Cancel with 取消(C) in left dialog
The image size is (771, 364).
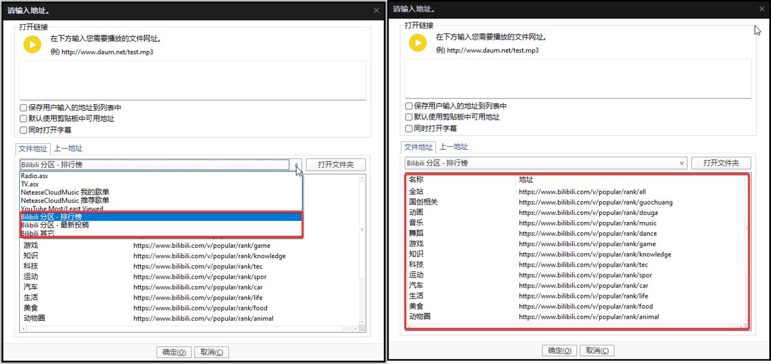click(x=211, y=353)
